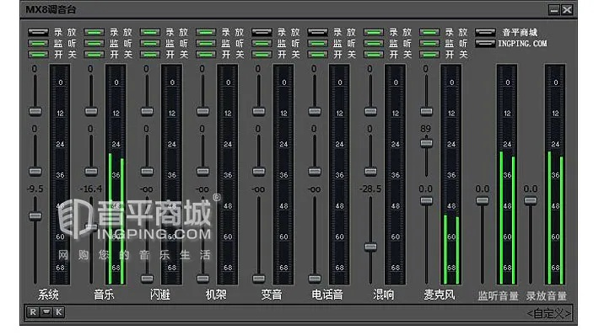Click the 麦克风 channel label

click(440, 295)
